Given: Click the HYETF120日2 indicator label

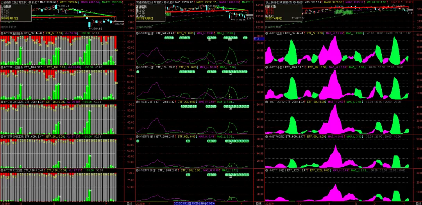Looking at the screenshot, I should click(x=277, y=170).
